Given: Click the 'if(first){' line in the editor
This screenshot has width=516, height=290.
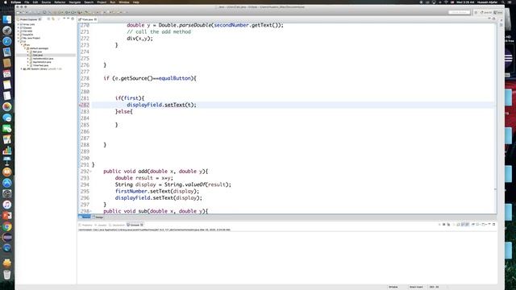Looking at the screenshot, I should tap(130, 98).
